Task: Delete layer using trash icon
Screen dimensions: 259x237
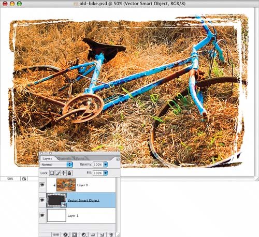Action: click(111, 234)
